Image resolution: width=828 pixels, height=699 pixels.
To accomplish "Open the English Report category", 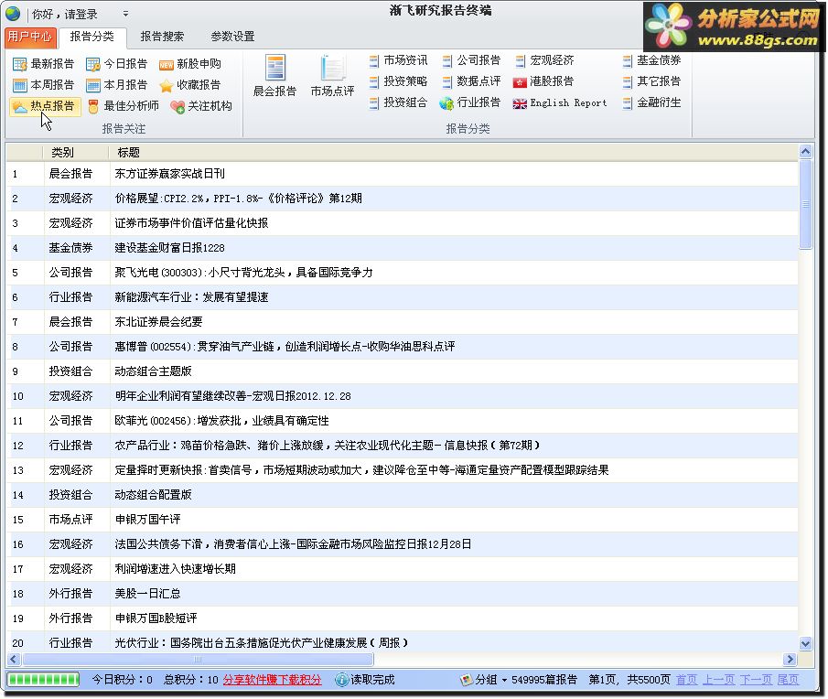I will [x=560, y=103].
